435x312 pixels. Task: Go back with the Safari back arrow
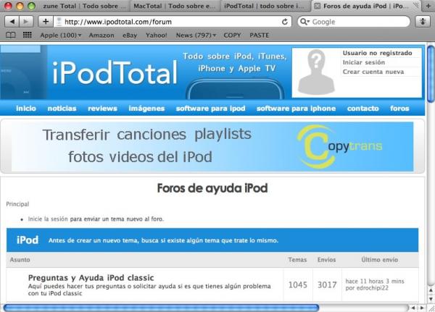point(12,22)
